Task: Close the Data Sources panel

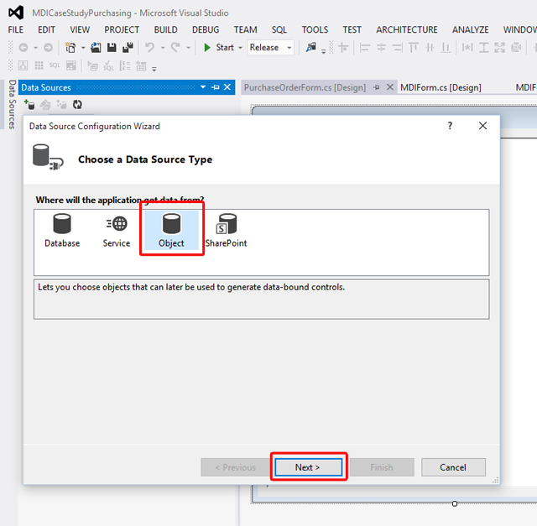Action: [x=227, y=87]
